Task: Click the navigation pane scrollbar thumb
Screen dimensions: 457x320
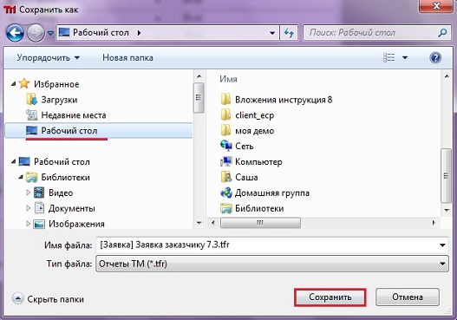Action: 199,98
